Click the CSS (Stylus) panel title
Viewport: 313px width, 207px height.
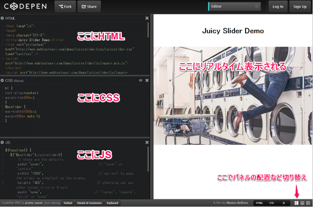(x=14, y=80)
